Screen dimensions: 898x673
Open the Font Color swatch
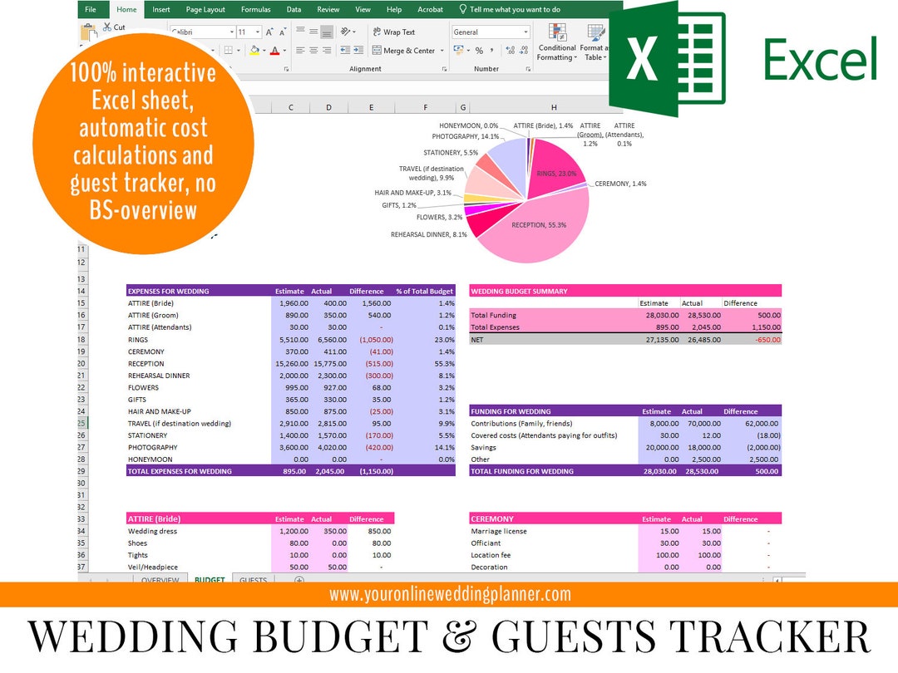276,51
